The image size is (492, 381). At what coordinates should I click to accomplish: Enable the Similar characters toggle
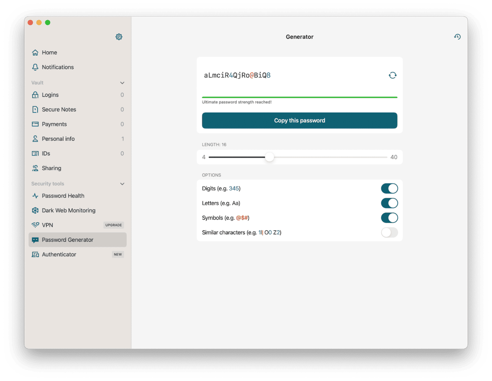pyautogui.click(x=389, y=233)
